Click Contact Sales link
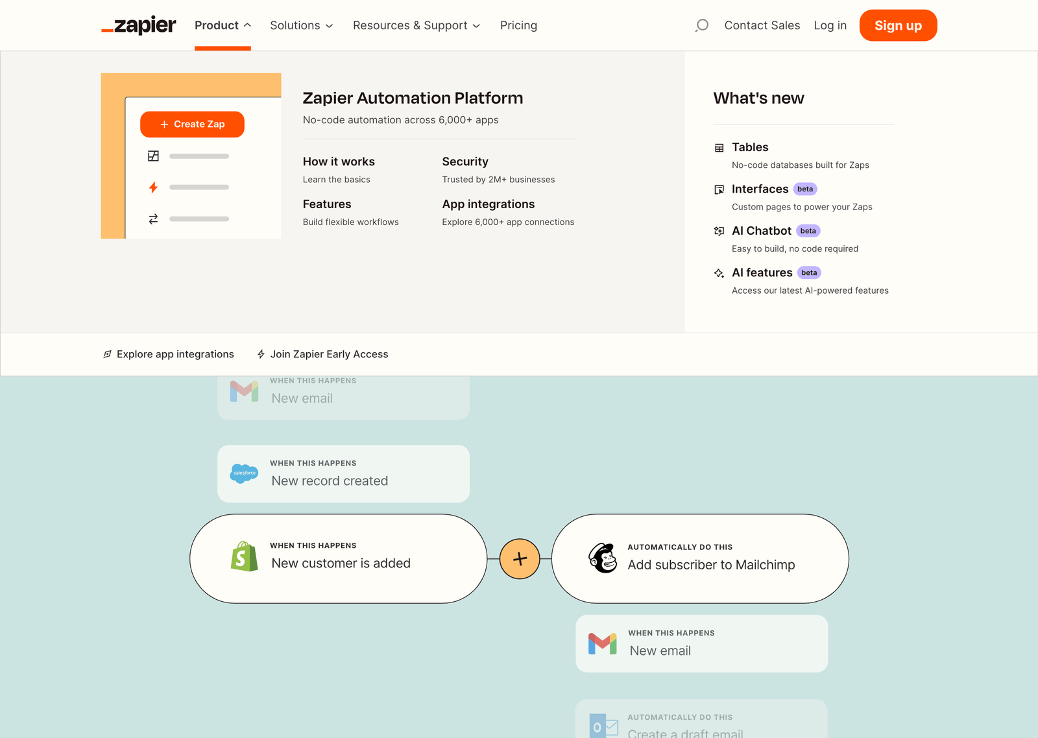The width and height of the screenshot is (1038, 738). click(762, 25)
